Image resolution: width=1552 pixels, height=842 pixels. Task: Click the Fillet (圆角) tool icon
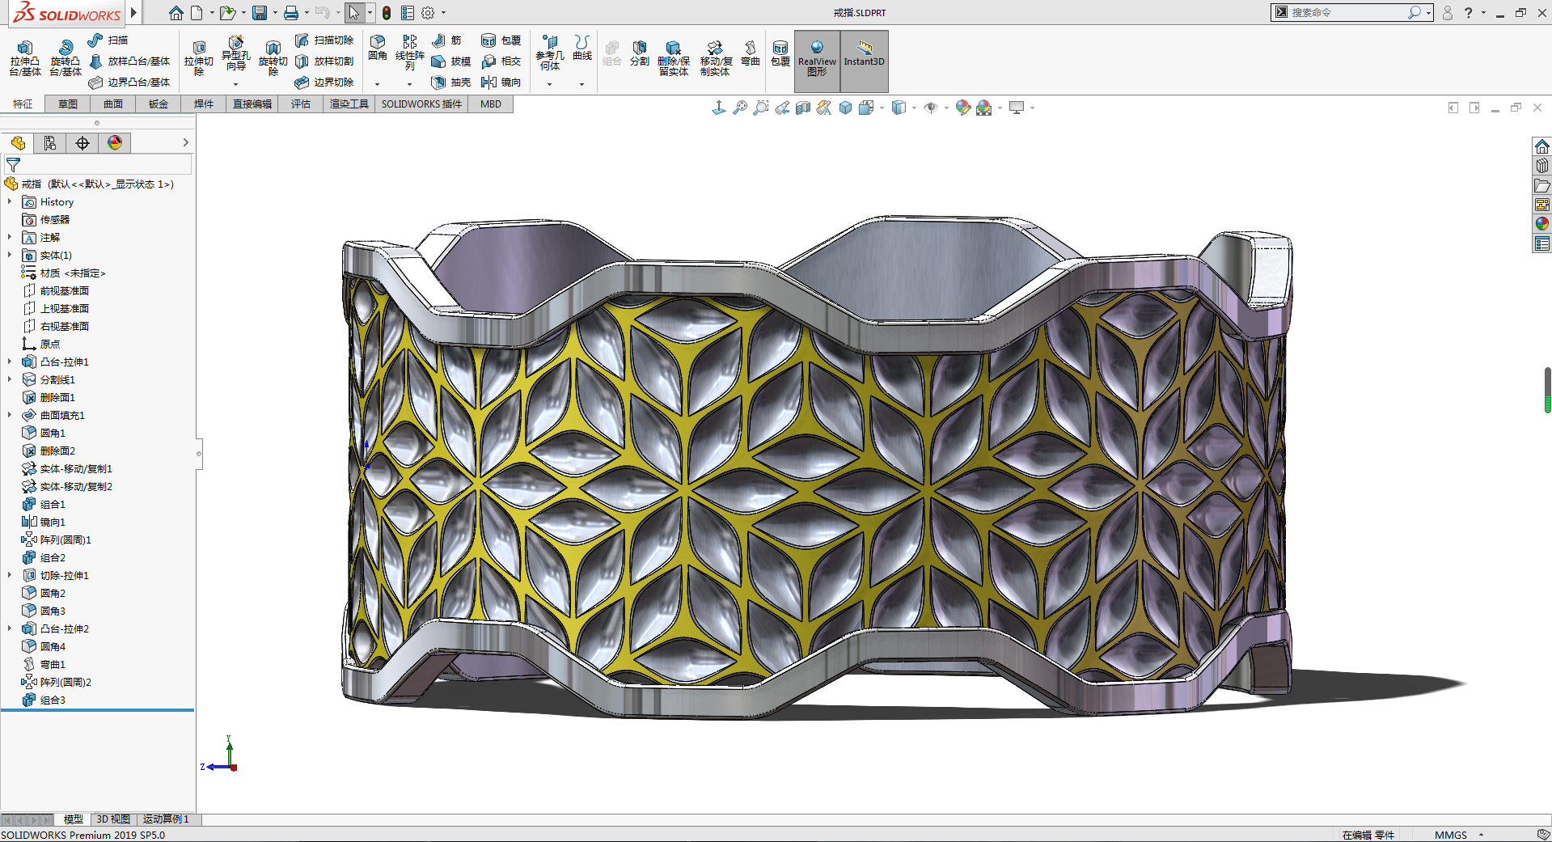click(x=377, y=47)
